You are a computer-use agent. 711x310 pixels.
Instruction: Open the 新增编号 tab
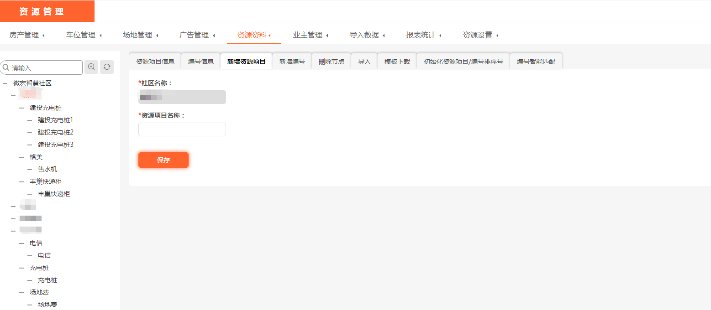292,62
